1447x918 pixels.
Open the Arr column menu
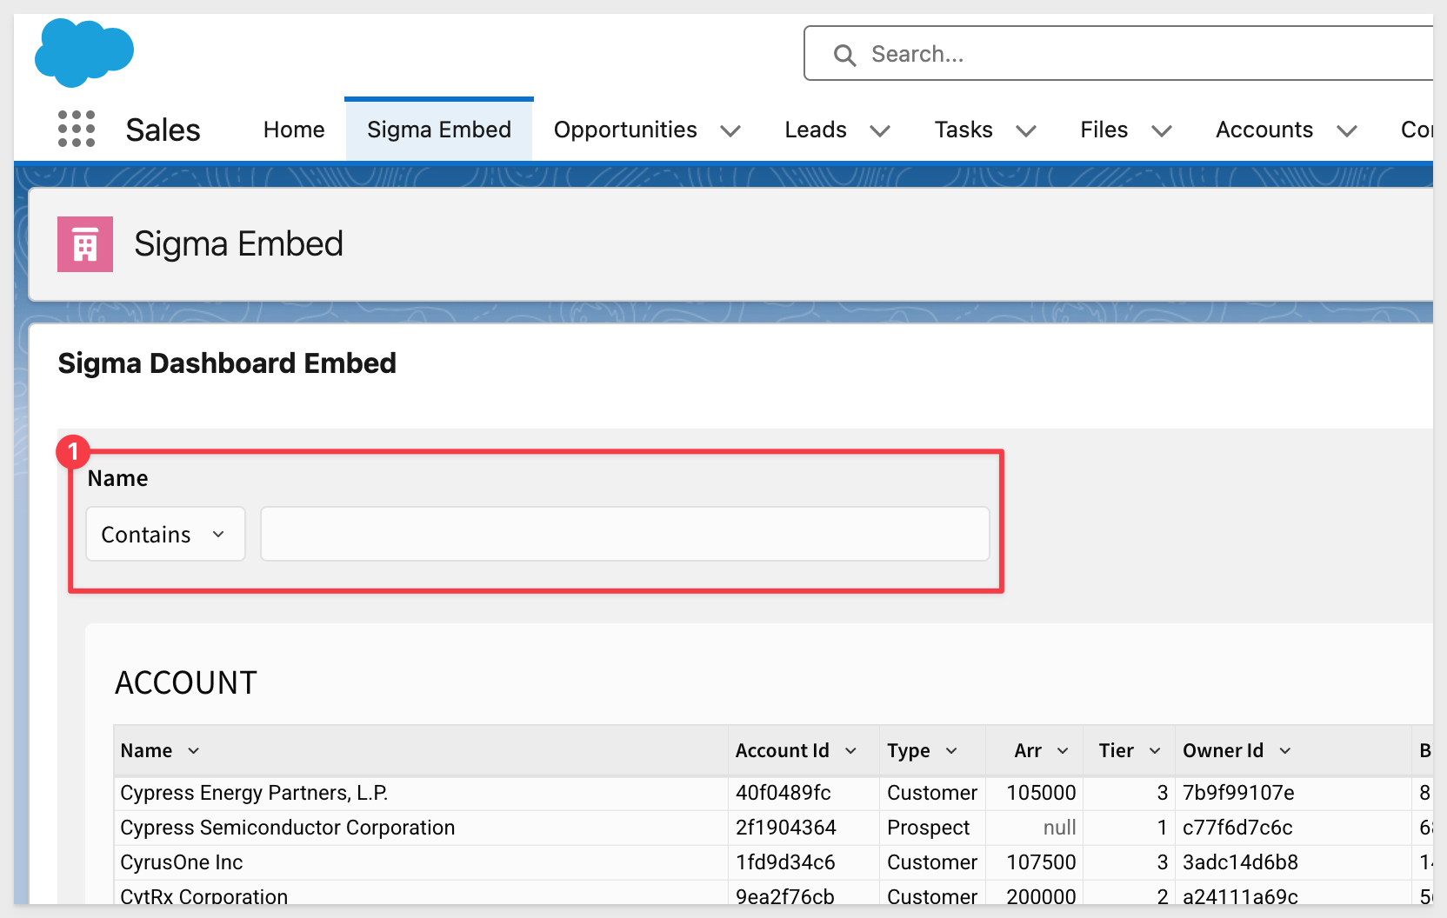pos(1063,751)
